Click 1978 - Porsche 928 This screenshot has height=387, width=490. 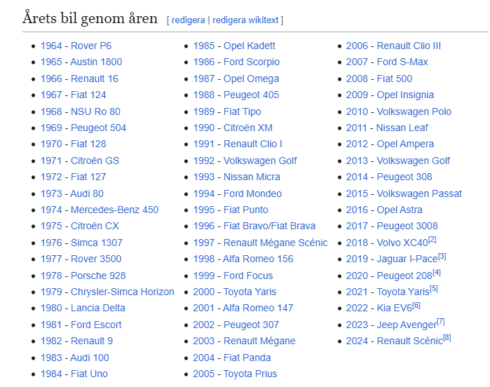(83, 276)
